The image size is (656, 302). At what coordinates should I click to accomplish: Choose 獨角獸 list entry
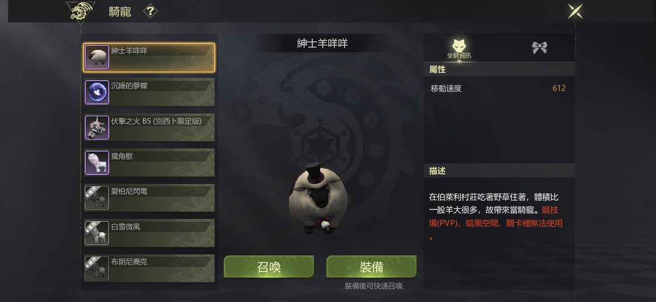click(149, 163)
